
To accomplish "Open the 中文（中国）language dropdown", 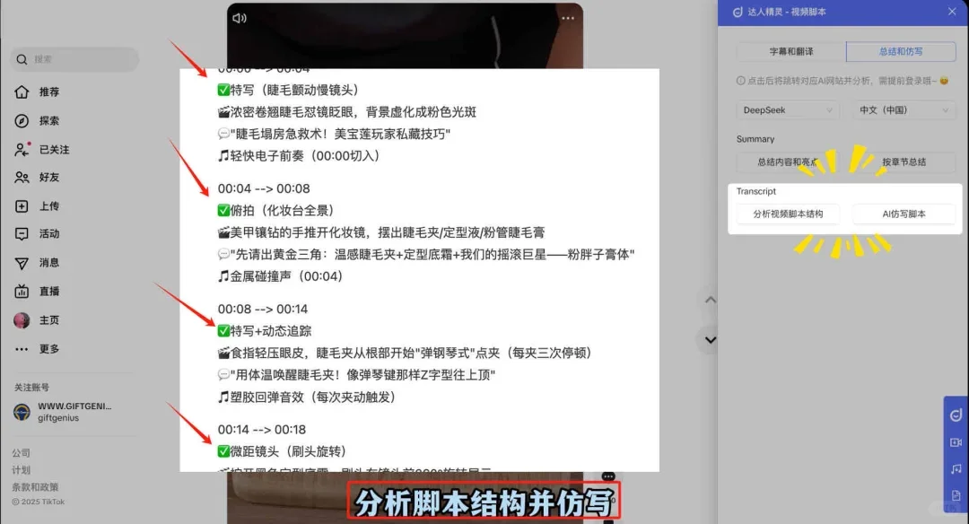I will (x=904, y=109).
